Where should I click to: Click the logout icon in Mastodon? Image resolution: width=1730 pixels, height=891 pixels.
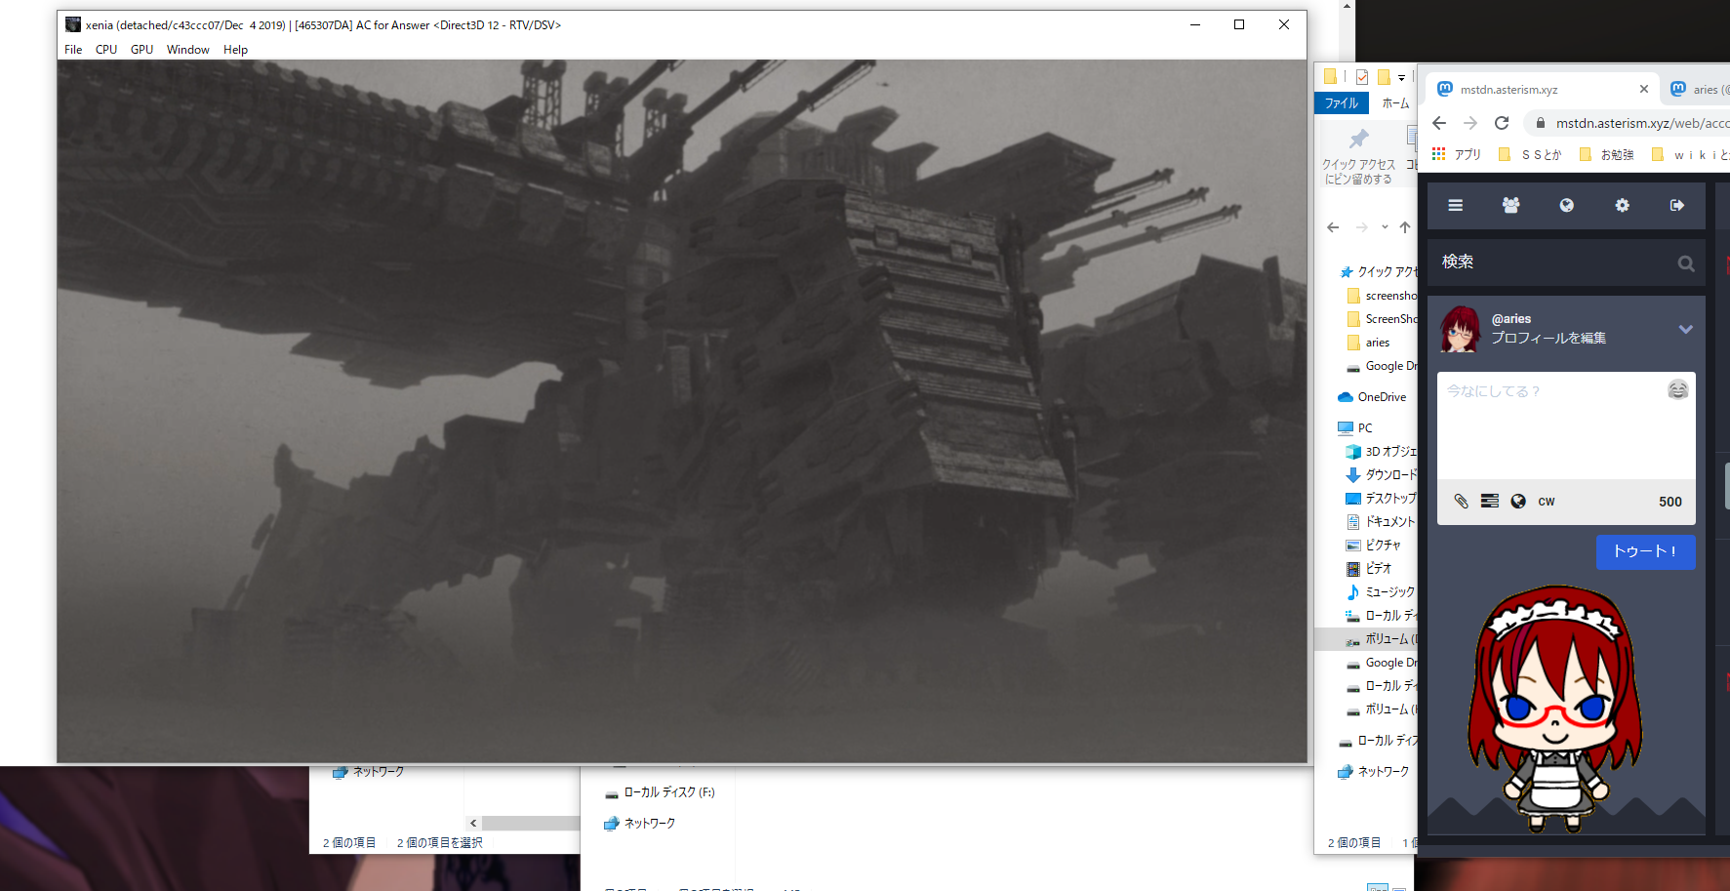1676,205
